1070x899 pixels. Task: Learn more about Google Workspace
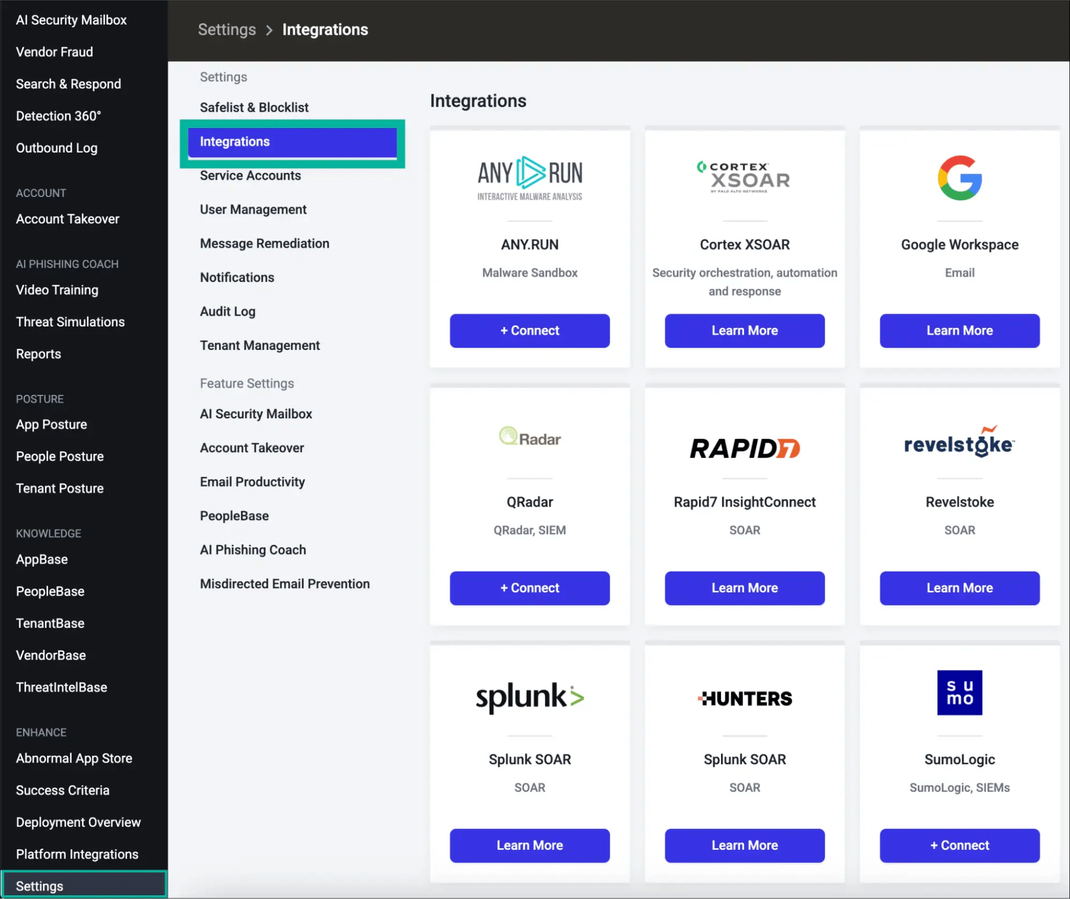click(960, 331)
